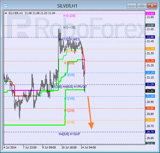The image size is (160, 153).
Task: Click the orange downward forecast arrow
Action: point(90,113)
